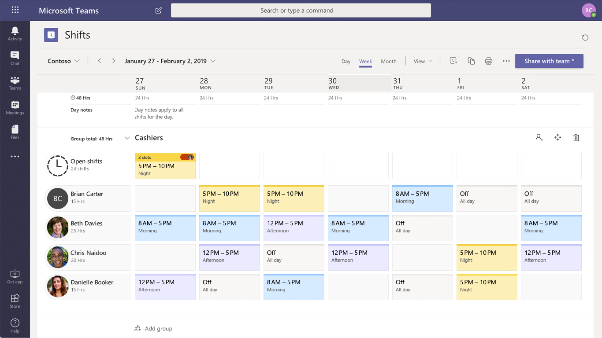Select the Sunday 27 column header
The image size is (602, 338).
165,83
